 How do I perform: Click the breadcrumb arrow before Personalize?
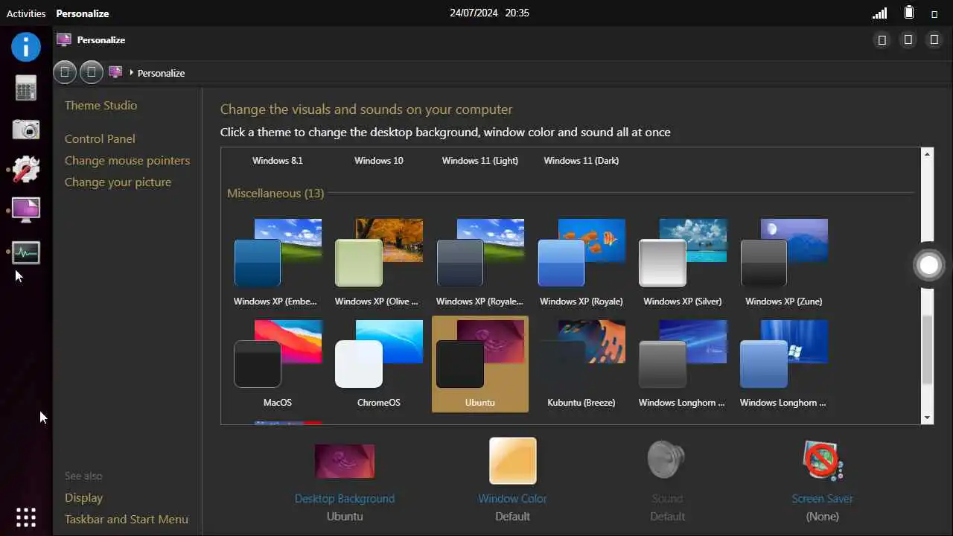coord(131,72)
